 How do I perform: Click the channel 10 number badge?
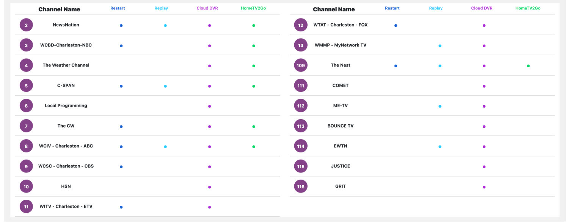(26, 186)
